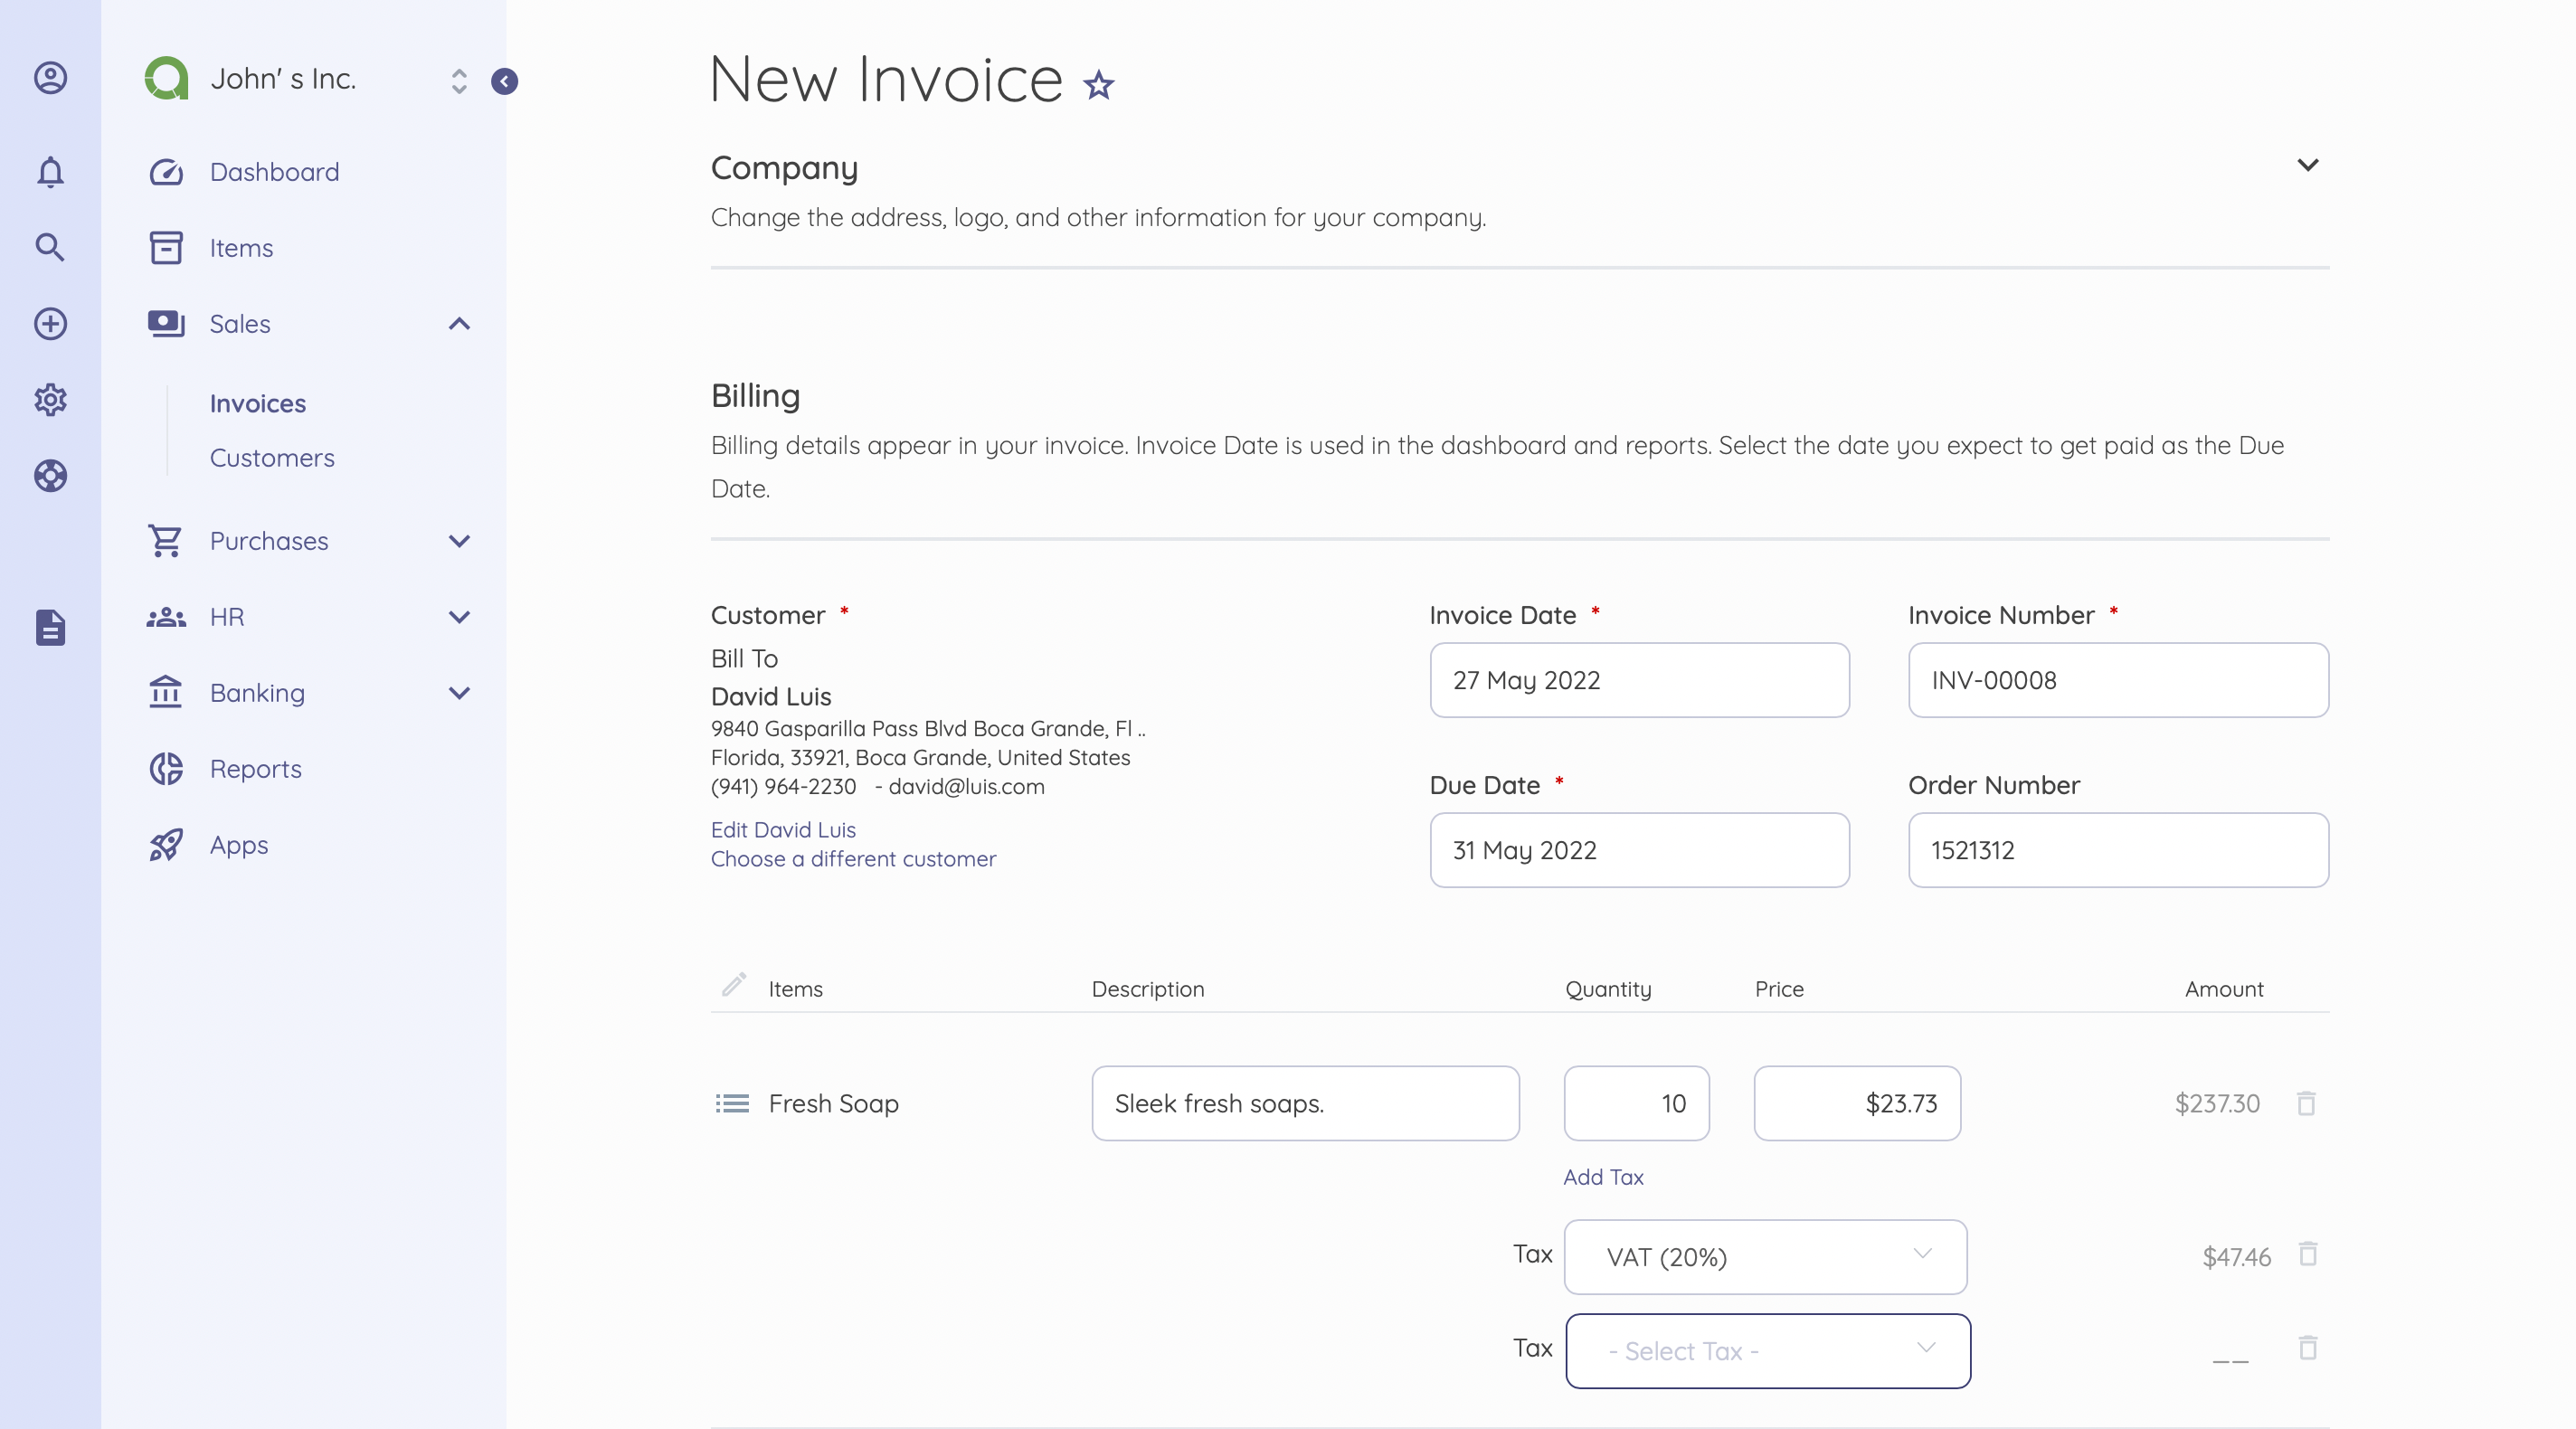Open settings gear icon
This screenshot has width=2576, height=1429.
50,399
